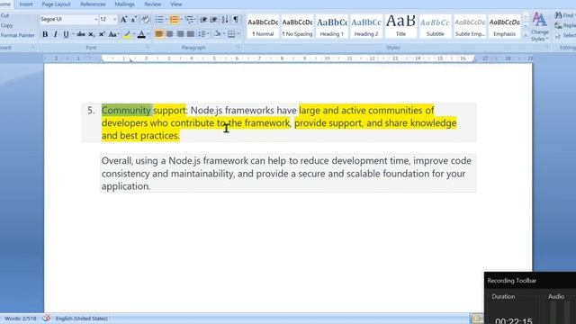576x324 pixels.
Task: Click the Format Painter button
Action: click(x=17, y=35)
